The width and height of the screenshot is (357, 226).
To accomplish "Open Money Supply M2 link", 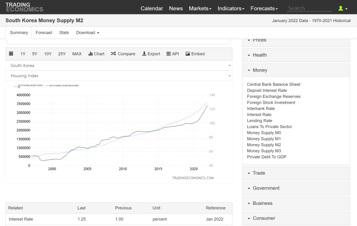I will [x=264, y=145].
